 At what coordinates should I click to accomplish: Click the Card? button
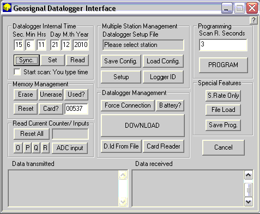point(51,109)
